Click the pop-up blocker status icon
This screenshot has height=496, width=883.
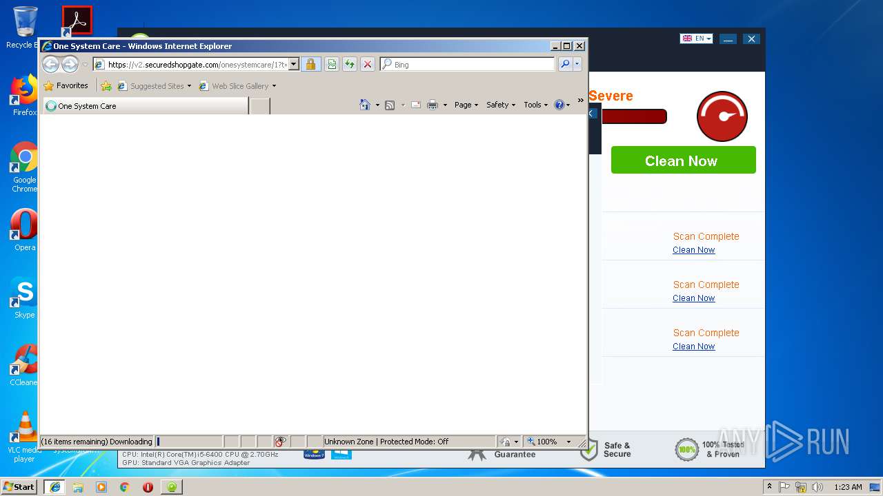point(281,442)
